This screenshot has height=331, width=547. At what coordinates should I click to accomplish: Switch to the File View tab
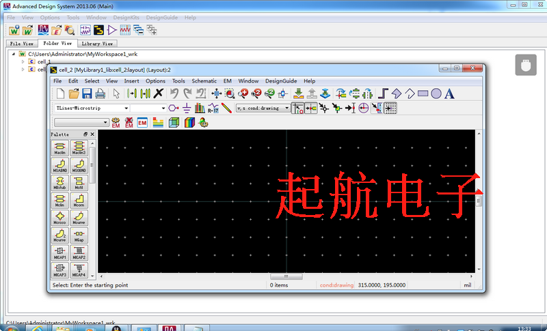point(22,44)
